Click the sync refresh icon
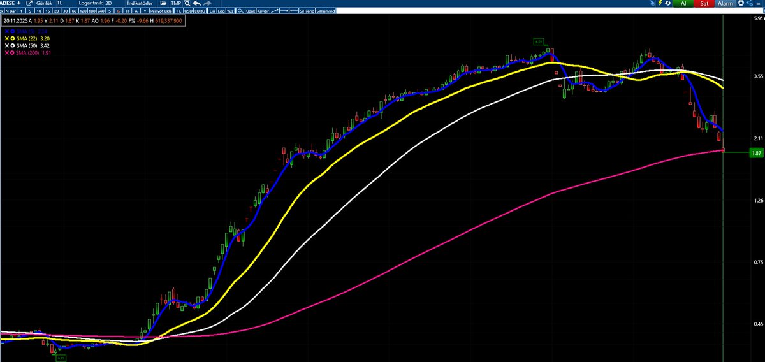765x362 pixels. pyautogui.click(x=668, y=3)
